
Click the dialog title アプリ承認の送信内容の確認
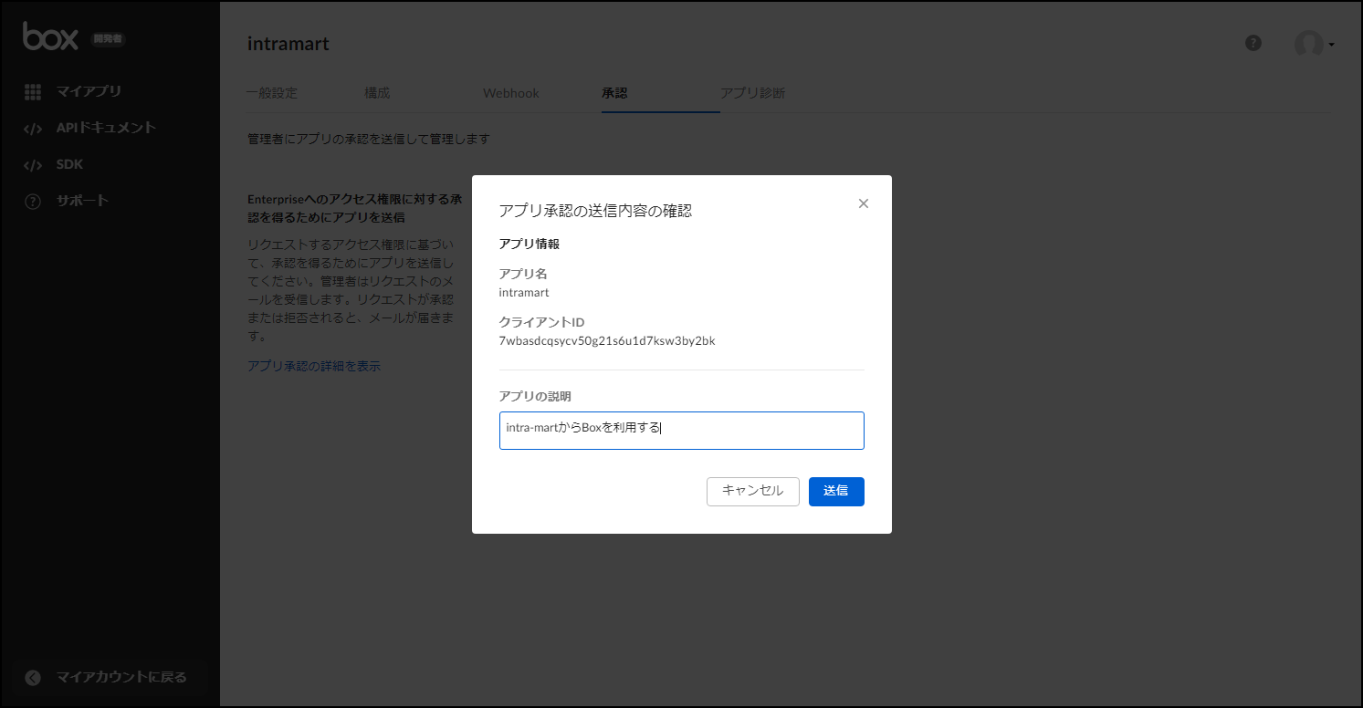click(x=595, y=211)
